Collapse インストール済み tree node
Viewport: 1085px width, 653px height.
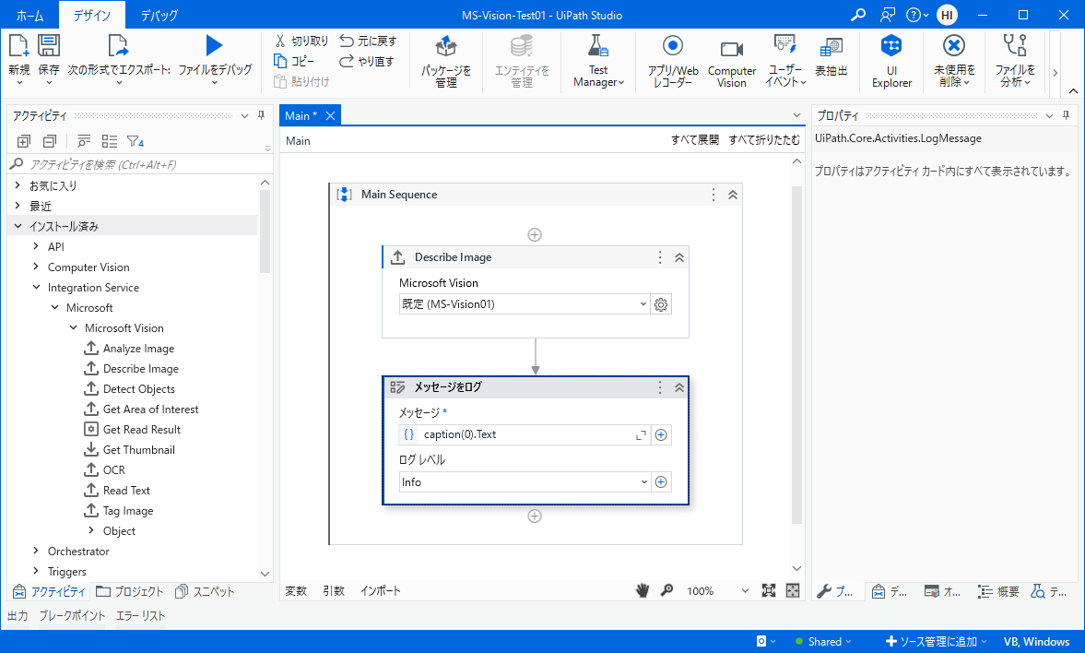click(x=18, y=226)
